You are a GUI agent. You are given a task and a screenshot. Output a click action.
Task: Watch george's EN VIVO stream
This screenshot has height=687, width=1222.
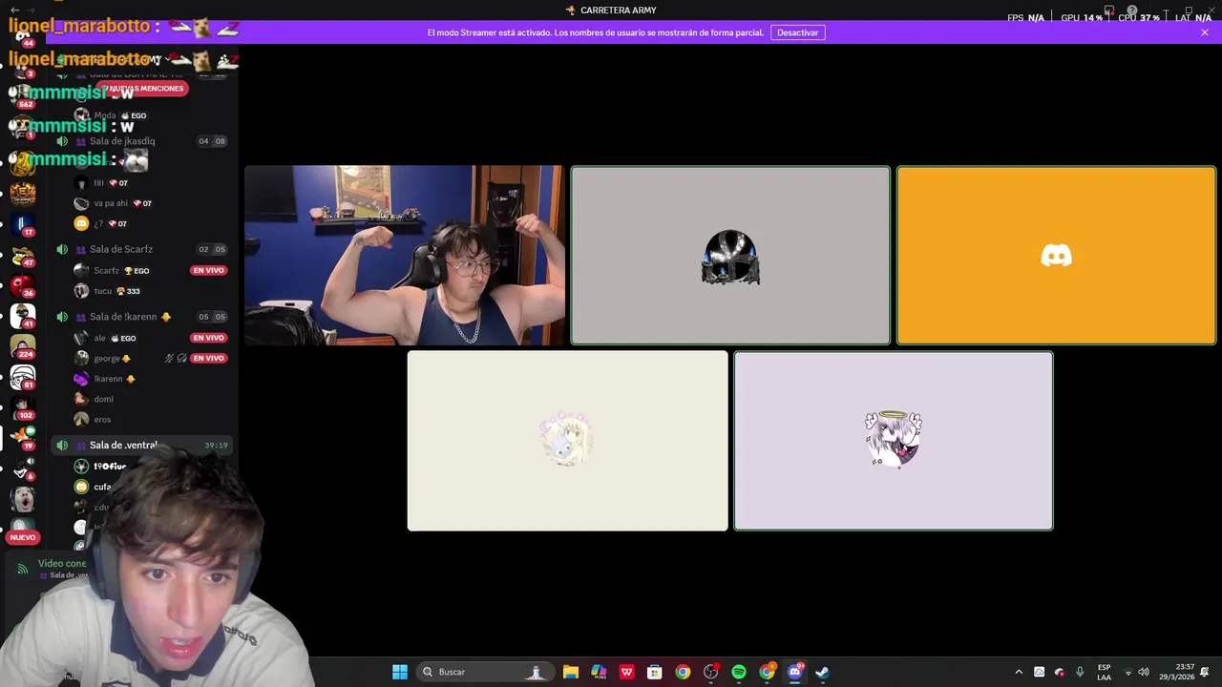tap(208, 359)
